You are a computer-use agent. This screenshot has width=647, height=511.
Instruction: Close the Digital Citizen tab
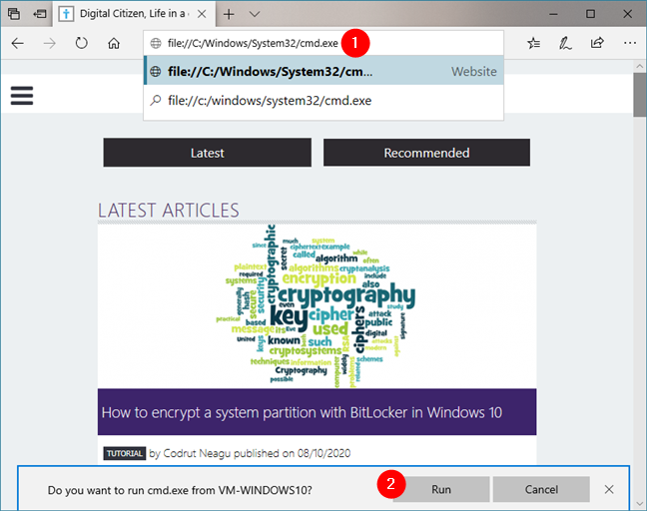coord(202,14)
